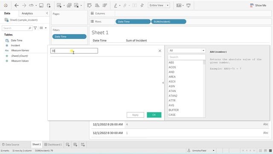
Task: Click the replay animation toolbar icon
Action: click(x=31, y=6)
